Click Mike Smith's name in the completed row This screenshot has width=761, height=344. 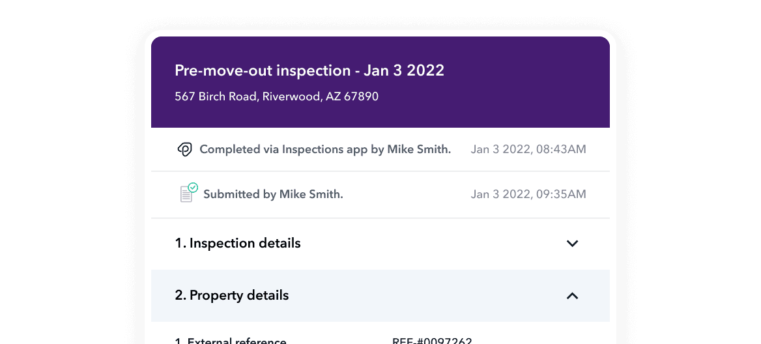pyautogui.click(x=419, y=149)
